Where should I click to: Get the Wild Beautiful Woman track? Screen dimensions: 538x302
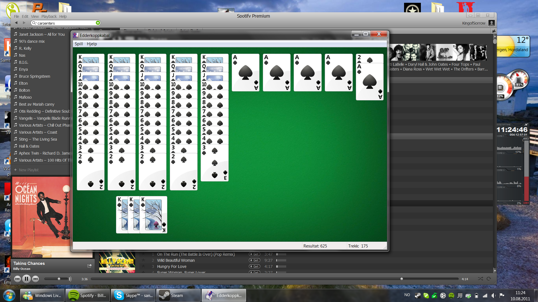[254, 260]
